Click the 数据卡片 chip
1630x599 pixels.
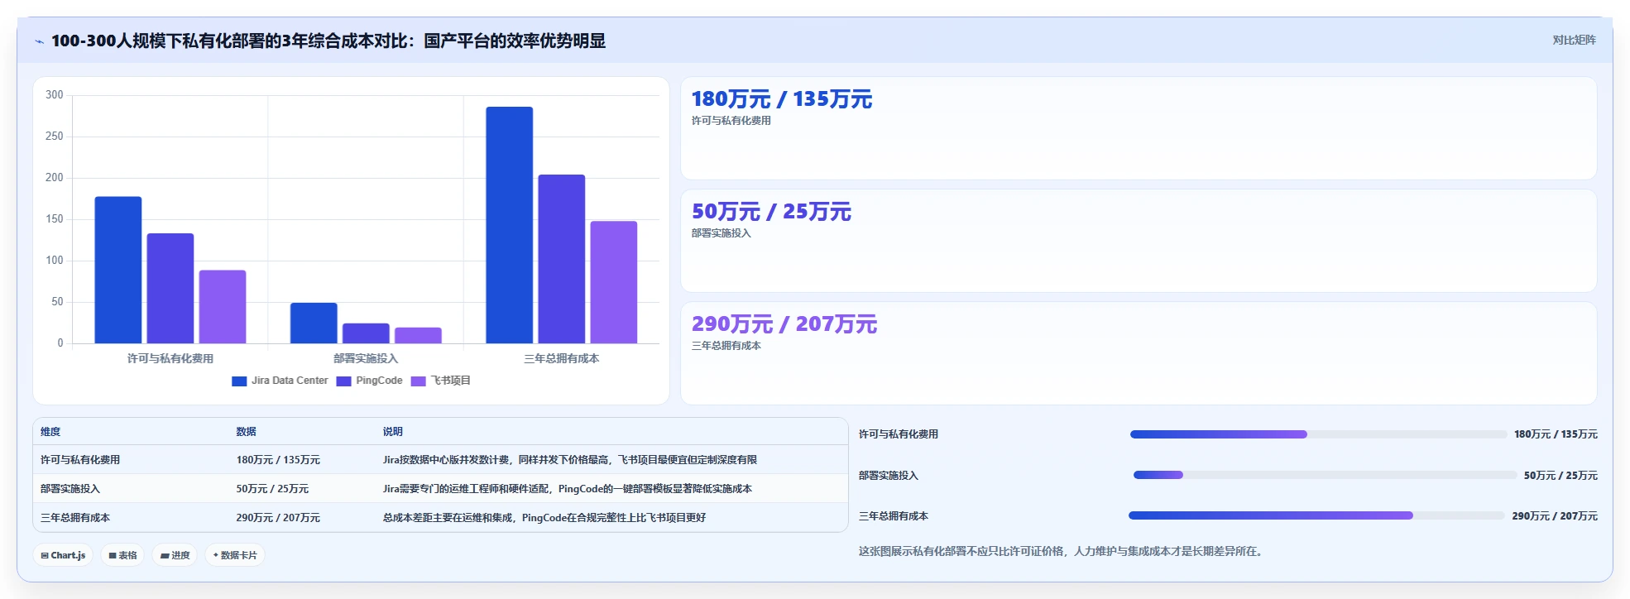click(235, 555)
